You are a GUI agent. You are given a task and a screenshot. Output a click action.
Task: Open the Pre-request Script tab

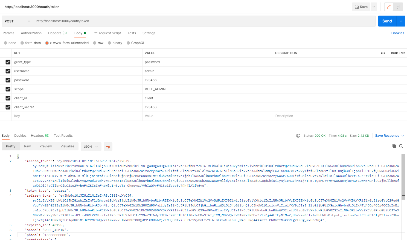point(107,33)
